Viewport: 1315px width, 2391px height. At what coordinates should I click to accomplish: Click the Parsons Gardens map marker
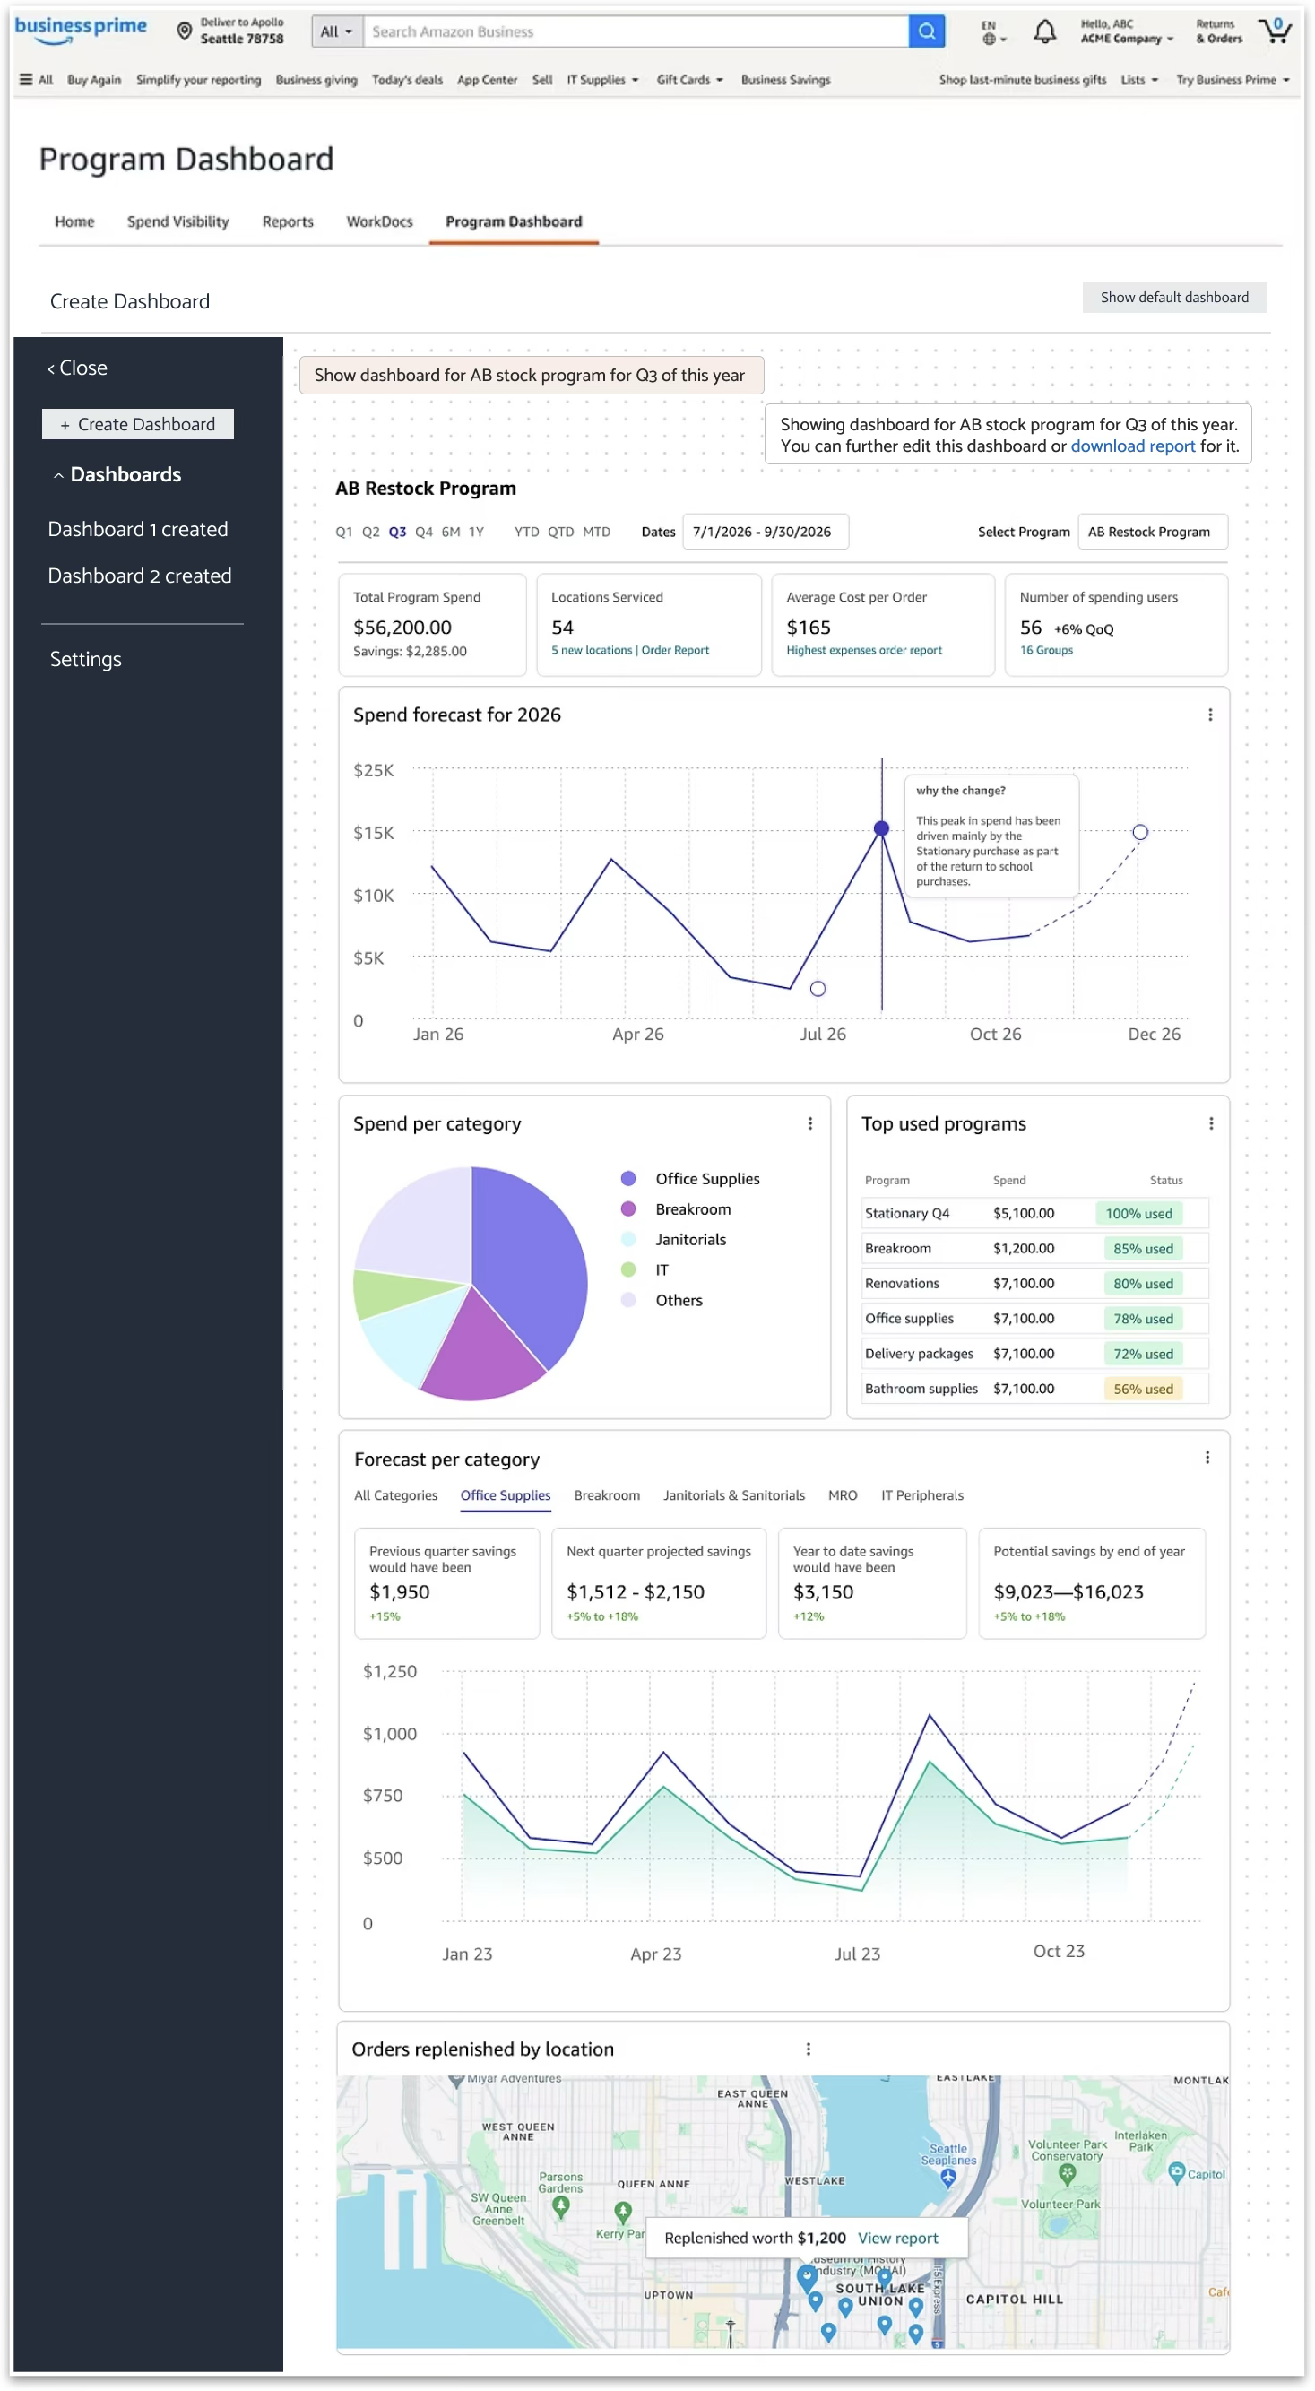coord(559,2206)
